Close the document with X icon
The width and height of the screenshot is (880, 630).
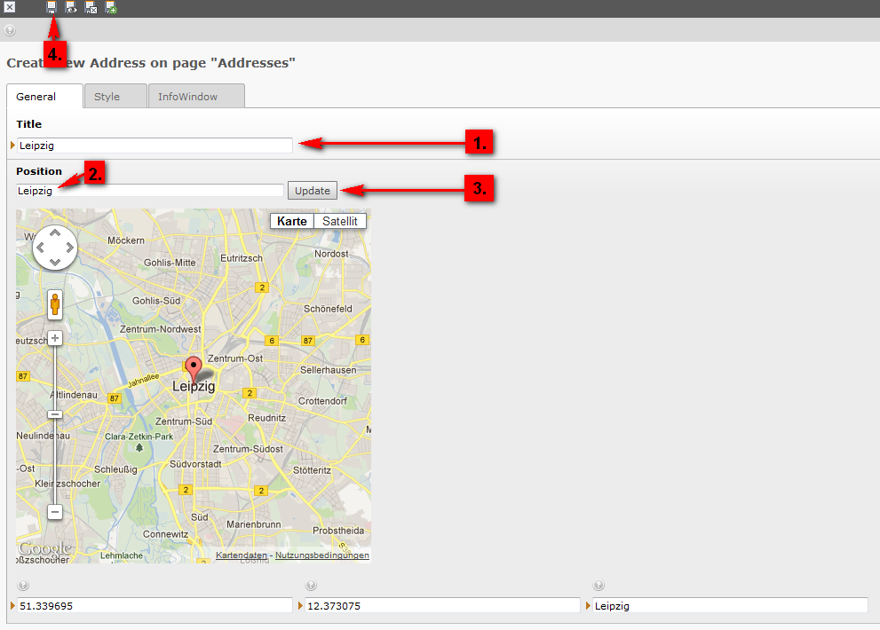(10, 8)
